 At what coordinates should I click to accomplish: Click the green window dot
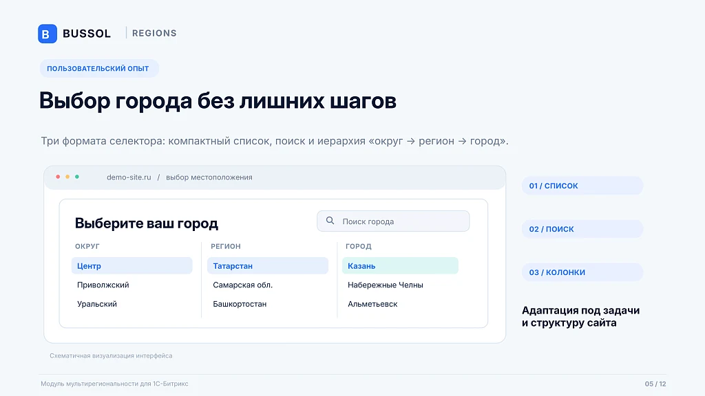click(x=77, y=177)
